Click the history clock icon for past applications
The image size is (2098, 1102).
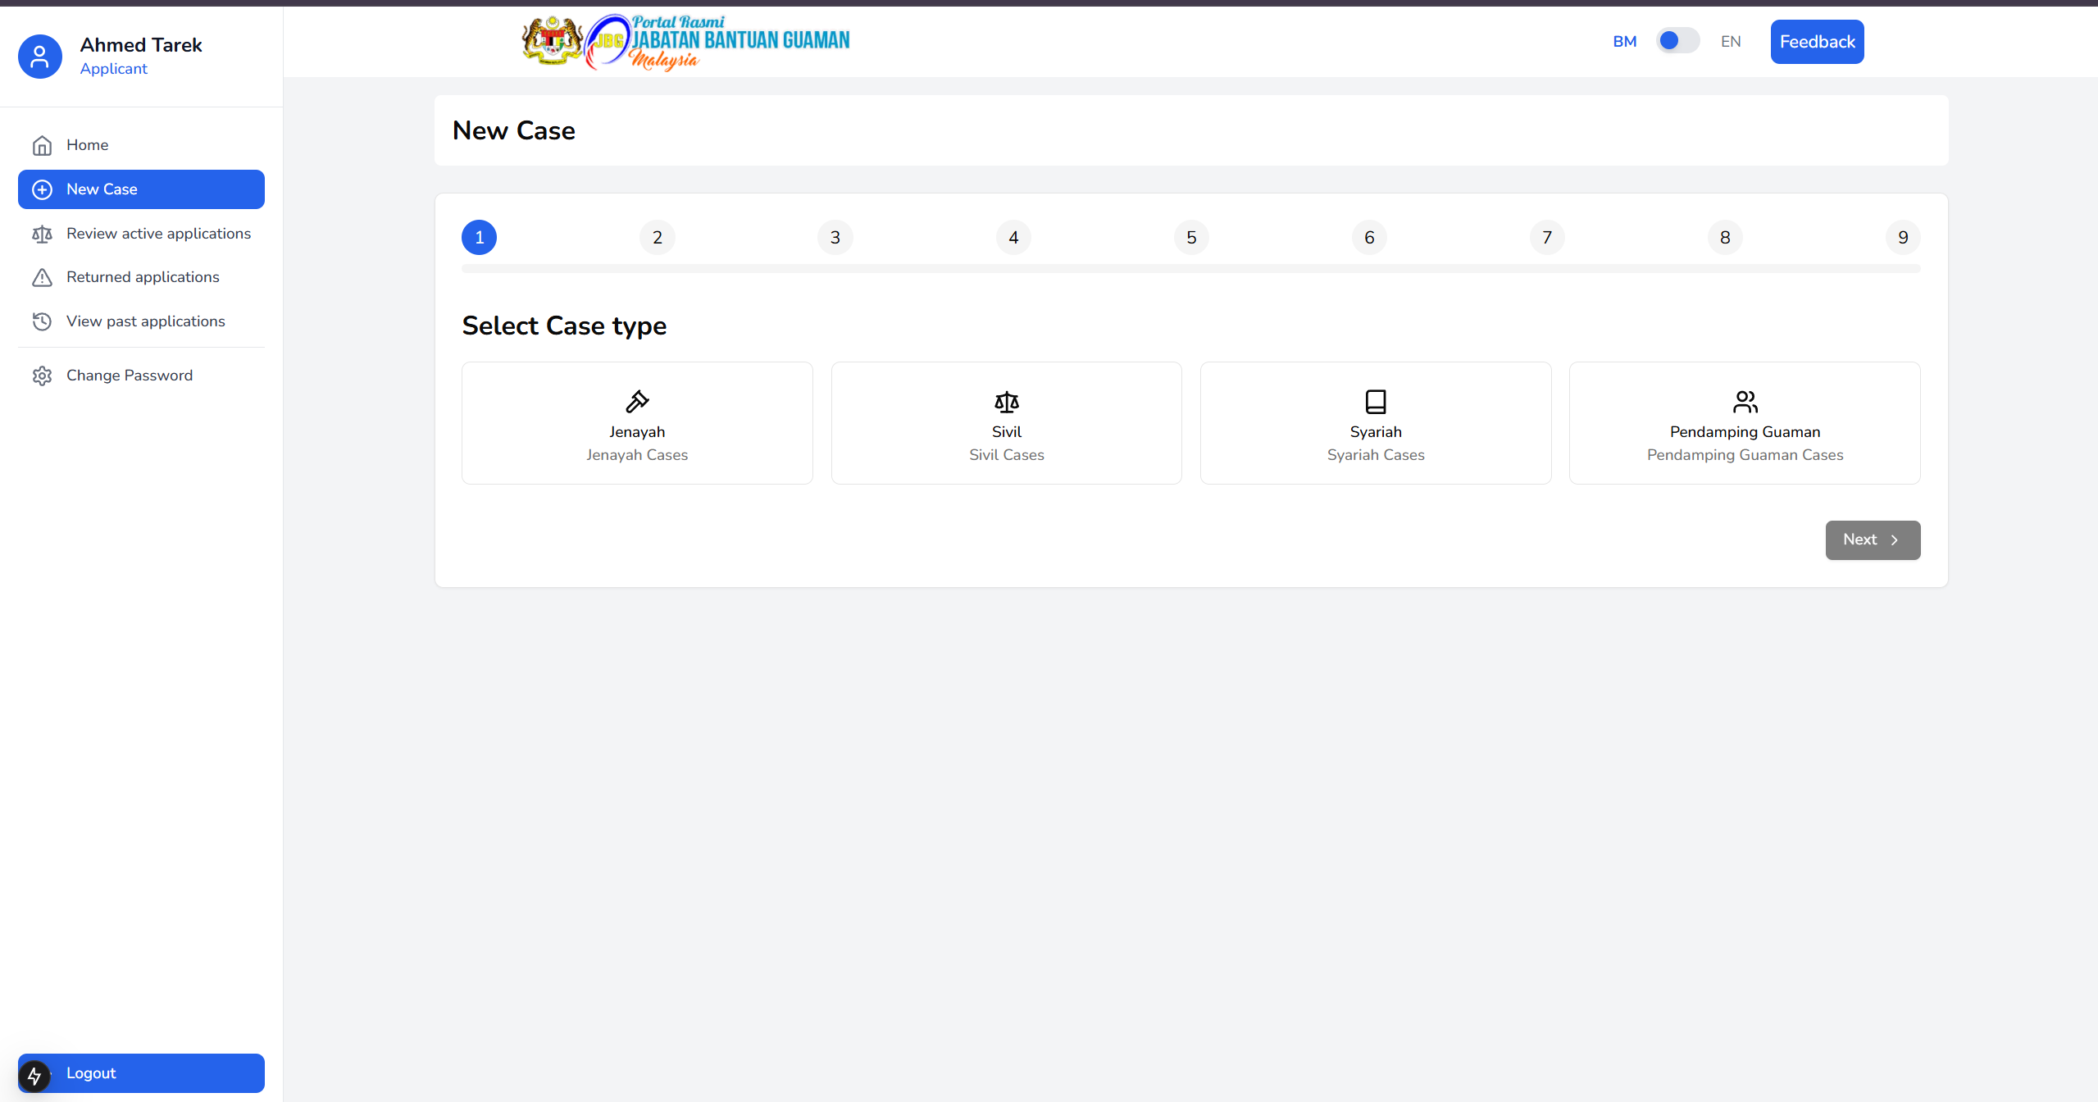point(42,321)
